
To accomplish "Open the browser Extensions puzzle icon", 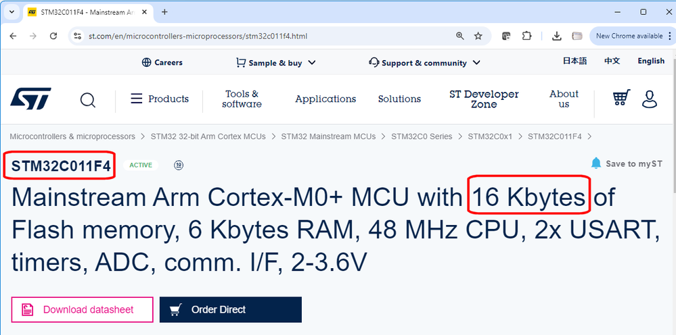I will pyautogui.click(x=528, y=36).
